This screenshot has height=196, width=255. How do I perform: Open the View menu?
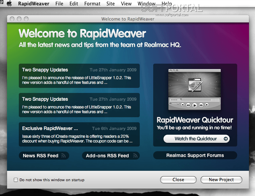pos(126,4)
